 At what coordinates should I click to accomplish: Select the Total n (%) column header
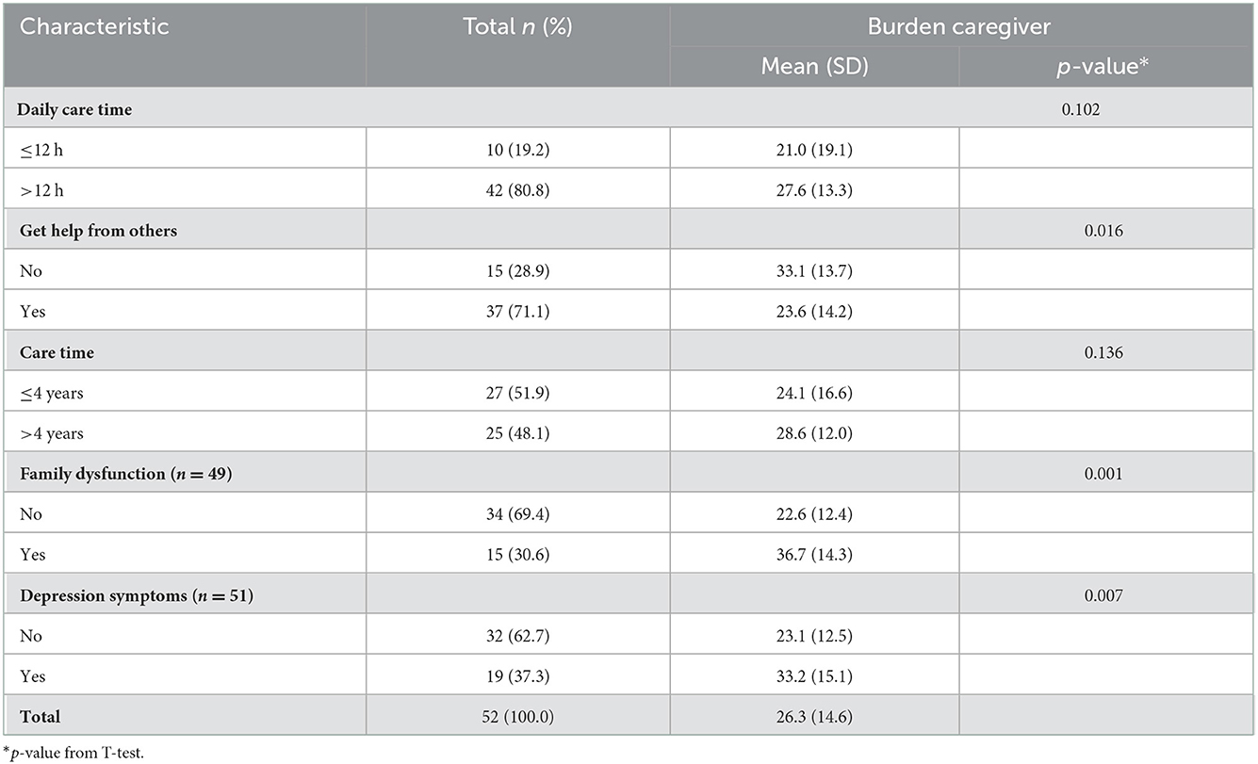tap(517, 26)
